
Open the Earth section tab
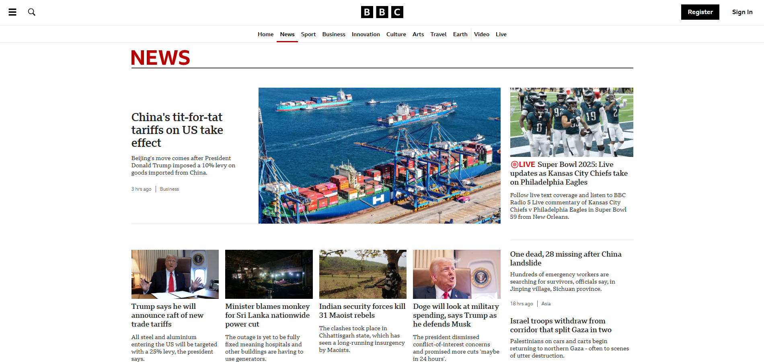pos(460,34)
